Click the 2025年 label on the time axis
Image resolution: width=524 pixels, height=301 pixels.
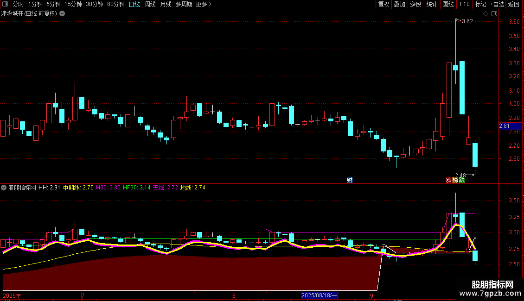click(12, 295)
